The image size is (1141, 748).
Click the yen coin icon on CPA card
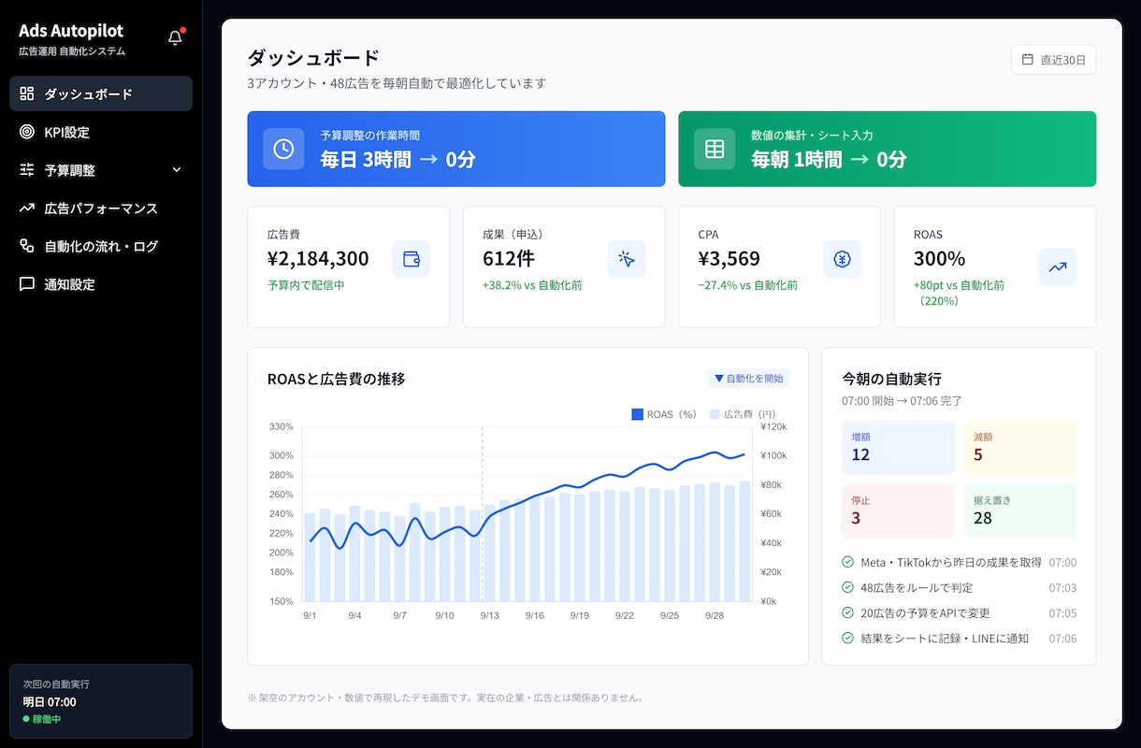pyautogui.click(x=842, y=259)
